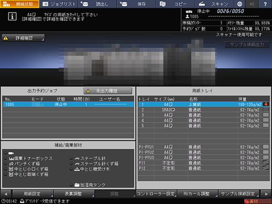This screenshot has height=204, width=272.
Task: Click the red 資材 alert in the status bar
Action: pos(257,201)
